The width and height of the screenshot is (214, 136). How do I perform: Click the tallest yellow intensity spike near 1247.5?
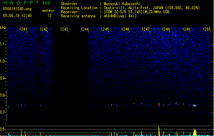(x=159, y=131)
